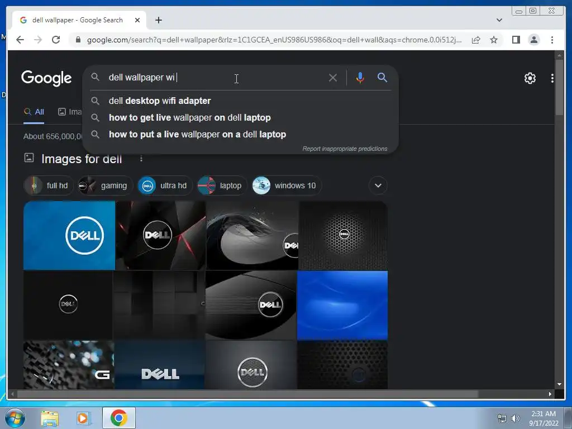Filter images by full hd chip
Viewport: 572px width, 429px height.
(49, 185)
